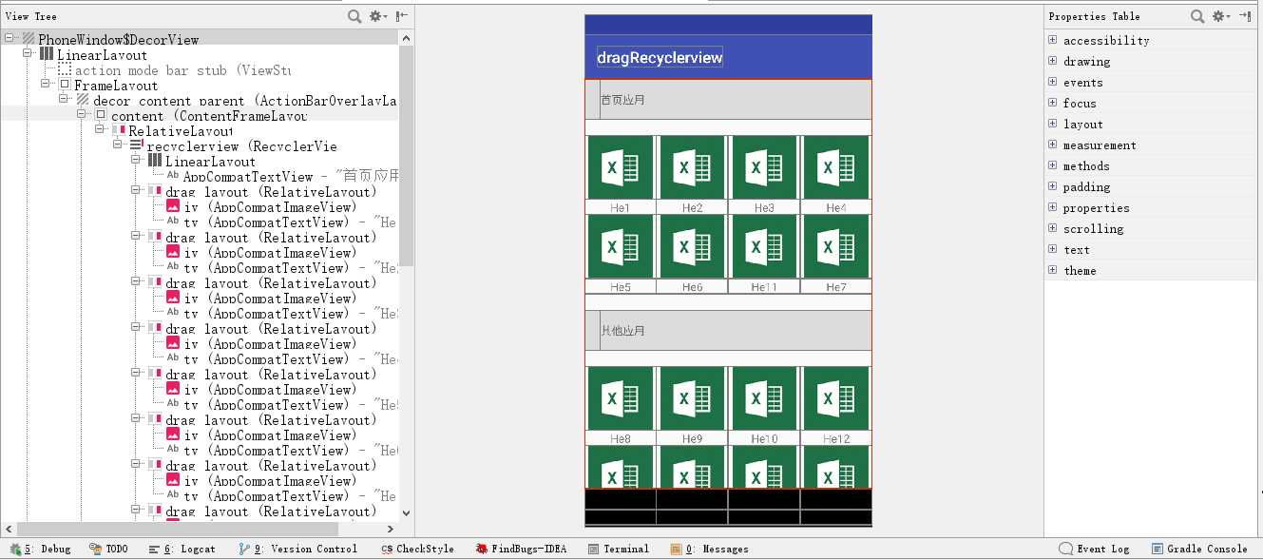Expand the focus property group
Image resolution: width=1263 pixels, height=560 pixels.
pyautogui.click(x=1052, y=103)
